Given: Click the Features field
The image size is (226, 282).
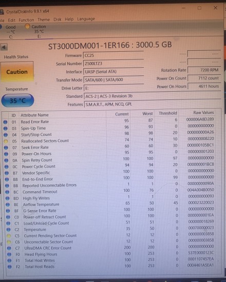Looking at the screenshot, I should pyautogui.click(x=153, y=104).
